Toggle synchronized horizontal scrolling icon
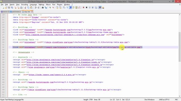The height and width of the screenshot is (101, 181). coord(60,8)
